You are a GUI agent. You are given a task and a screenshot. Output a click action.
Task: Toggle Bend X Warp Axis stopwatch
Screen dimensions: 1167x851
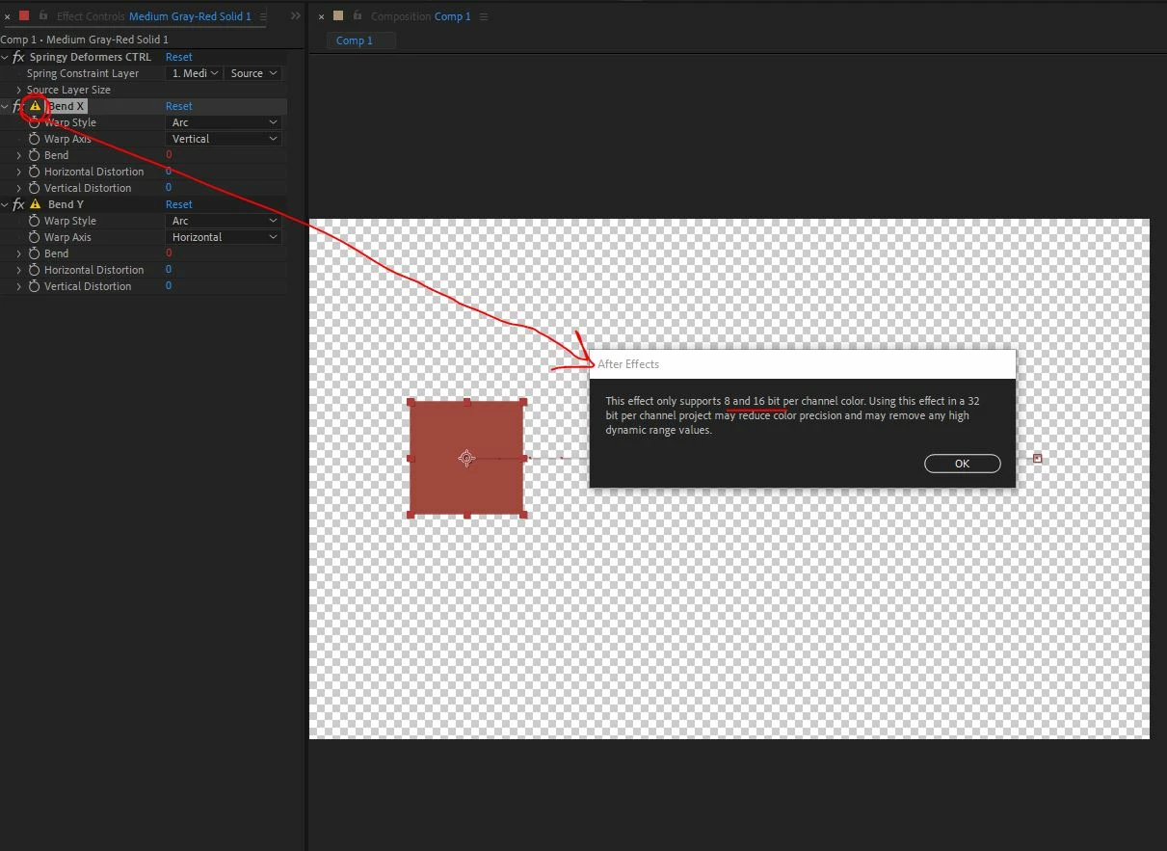click(x=35, y=139)
